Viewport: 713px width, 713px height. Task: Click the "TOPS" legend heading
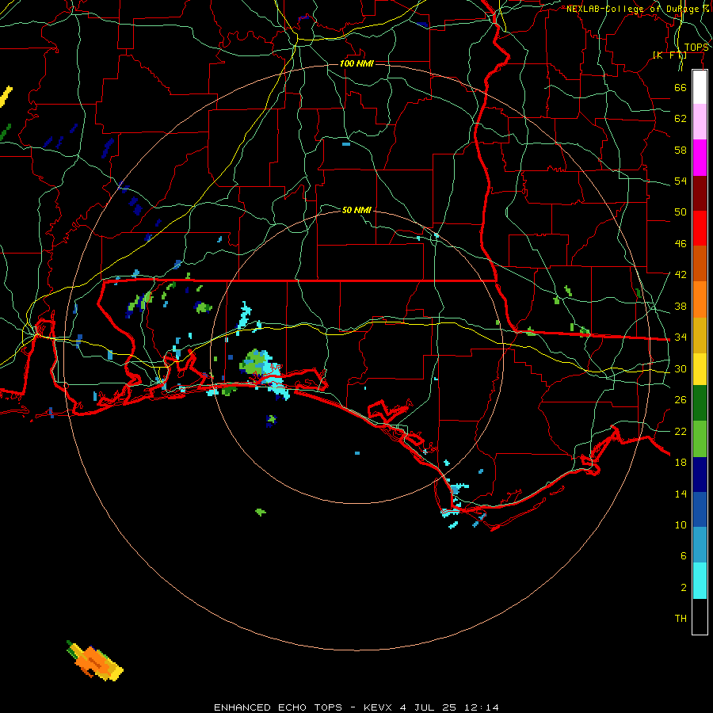[696, 48]
